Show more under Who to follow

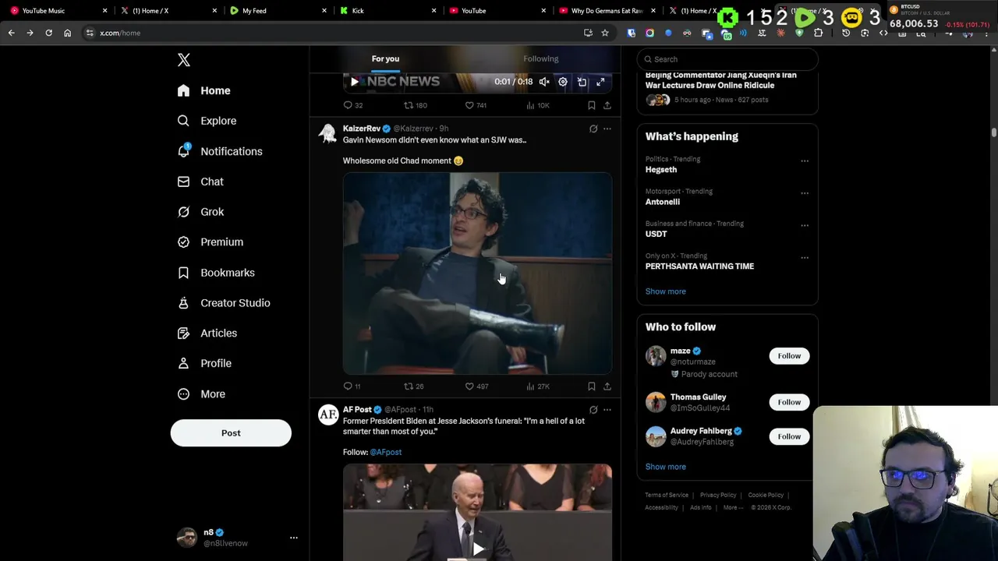[665, 467]
